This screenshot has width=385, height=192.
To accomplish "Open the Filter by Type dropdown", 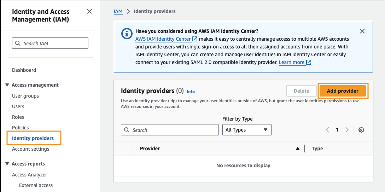I will (x=247, y=130).
